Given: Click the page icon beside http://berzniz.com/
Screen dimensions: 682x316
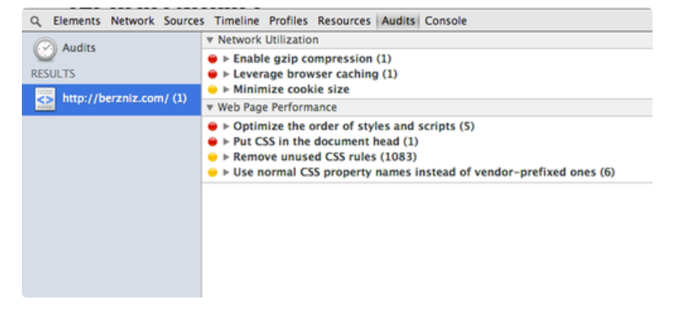Looking at the screenshot, I should [x=45, y=99].
